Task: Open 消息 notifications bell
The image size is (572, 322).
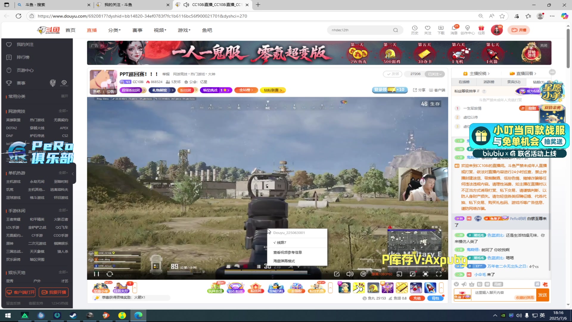Action: click(x=454, y=30)
